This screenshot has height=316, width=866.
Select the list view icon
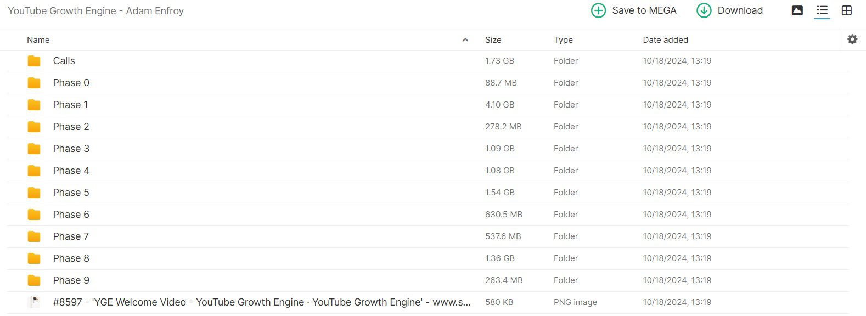pyautogui.click(x=822, y=10)
